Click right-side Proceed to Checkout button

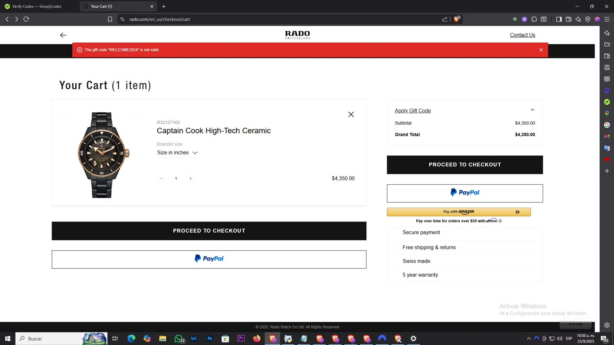pos(465,165)
